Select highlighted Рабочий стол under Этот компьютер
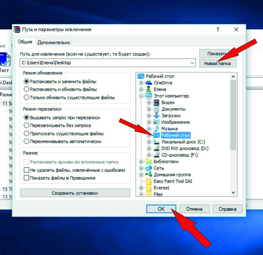263x255 pixels. [175, 135]
